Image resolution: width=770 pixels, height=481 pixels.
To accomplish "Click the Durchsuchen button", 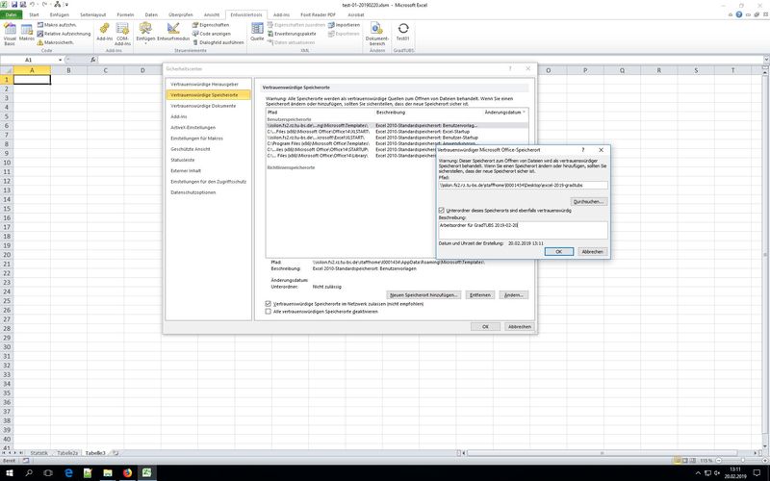I will (x=588, y=201).
